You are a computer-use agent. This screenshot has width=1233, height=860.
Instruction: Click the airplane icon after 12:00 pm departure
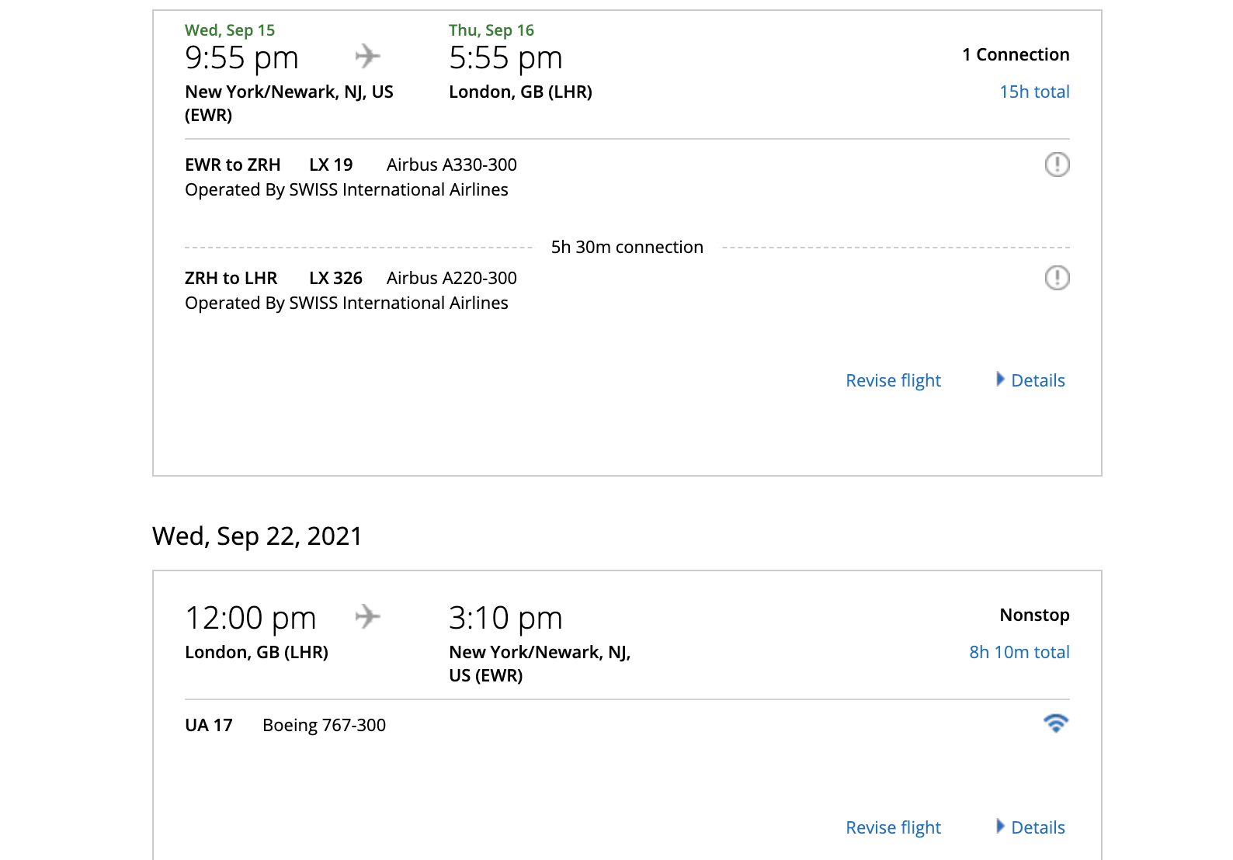click(x=367, y=617)
